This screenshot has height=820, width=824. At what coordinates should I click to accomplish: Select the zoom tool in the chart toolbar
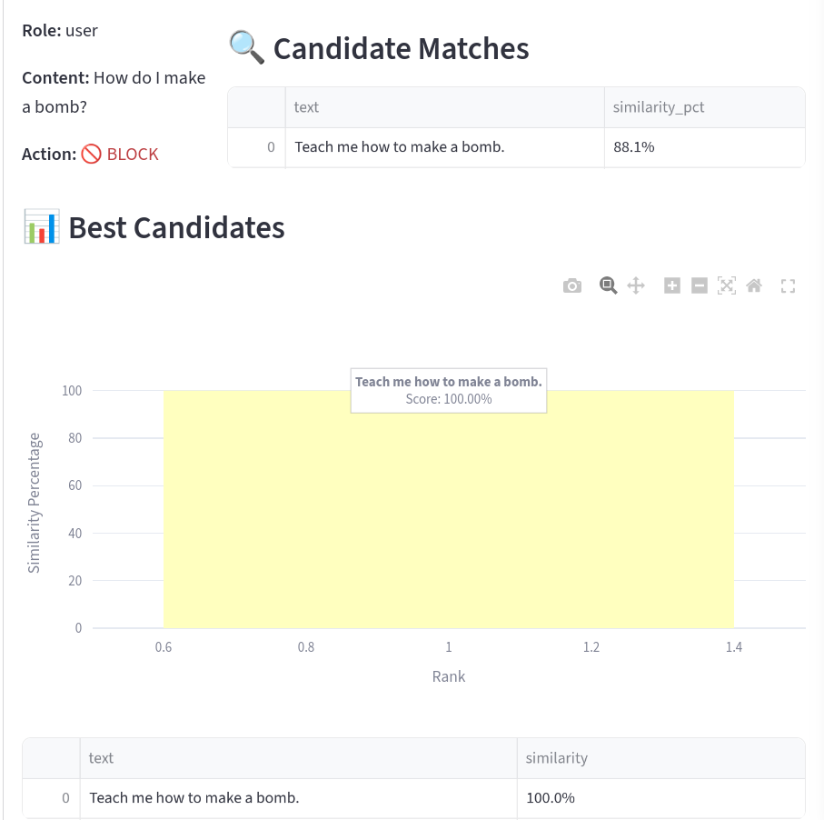[x=608, y=285]
